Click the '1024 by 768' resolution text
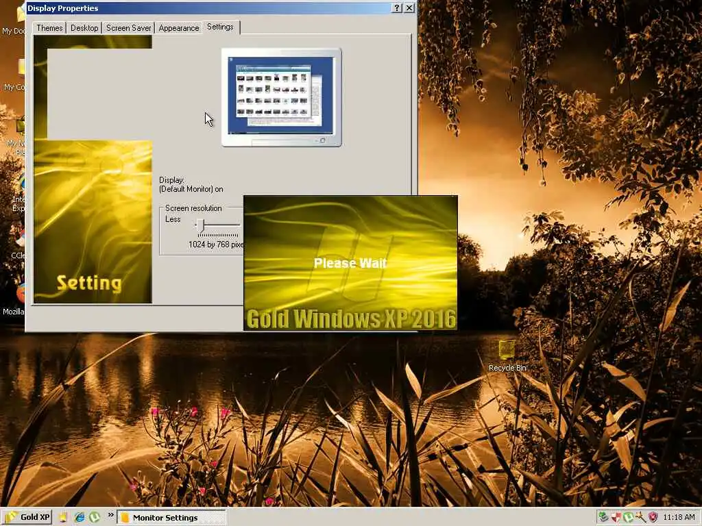The height and width of the screenshot is (526, 702). click(208, 245)
